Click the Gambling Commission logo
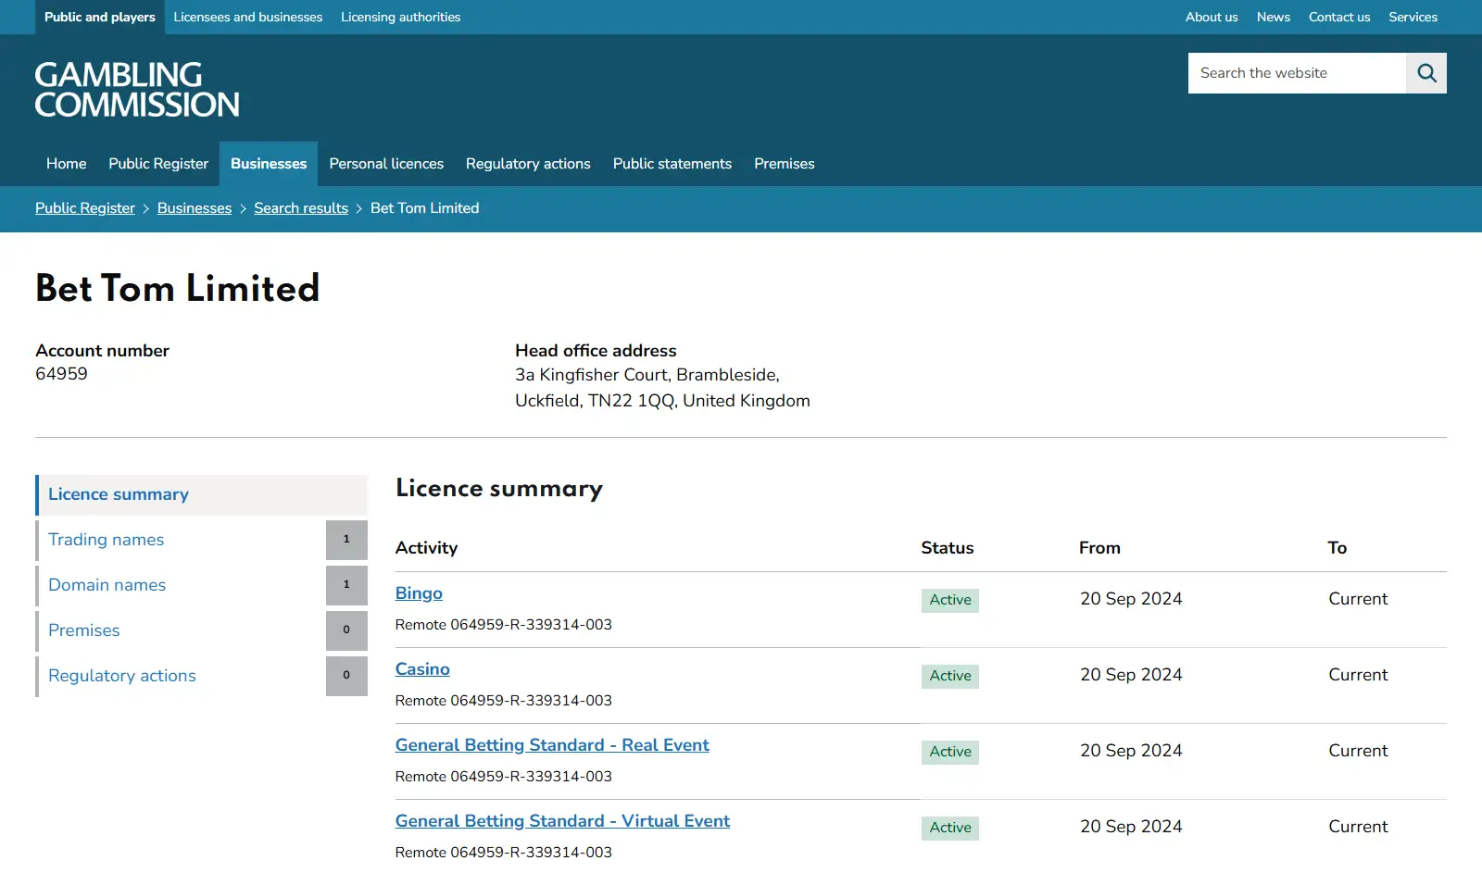Viewport: 1482px width, 873px height. pyautogui.click(x=137, y=89)
